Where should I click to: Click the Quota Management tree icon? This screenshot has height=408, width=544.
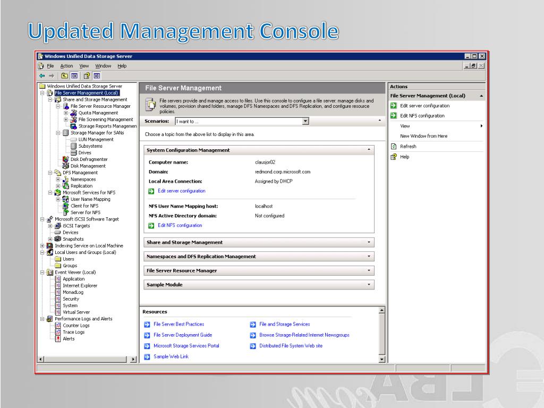point(73,113)
